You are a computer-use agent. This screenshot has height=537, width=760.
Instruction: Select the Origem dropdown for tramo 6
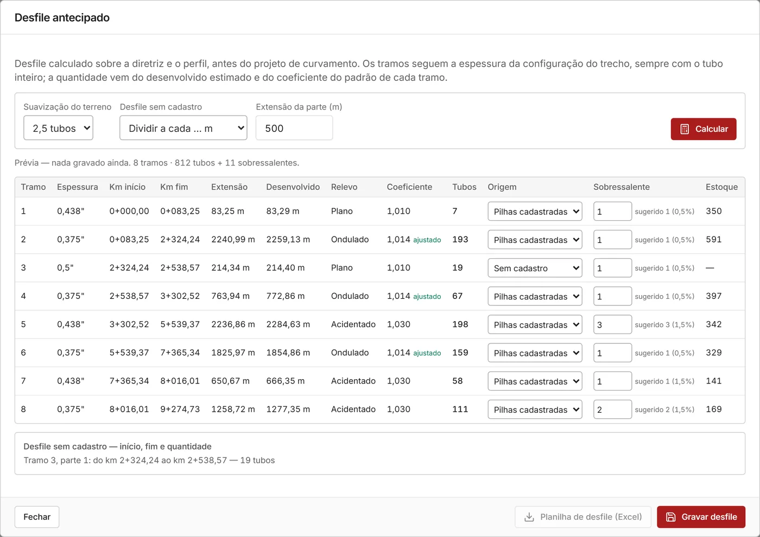pyautogui.click(x=535, y=353)
